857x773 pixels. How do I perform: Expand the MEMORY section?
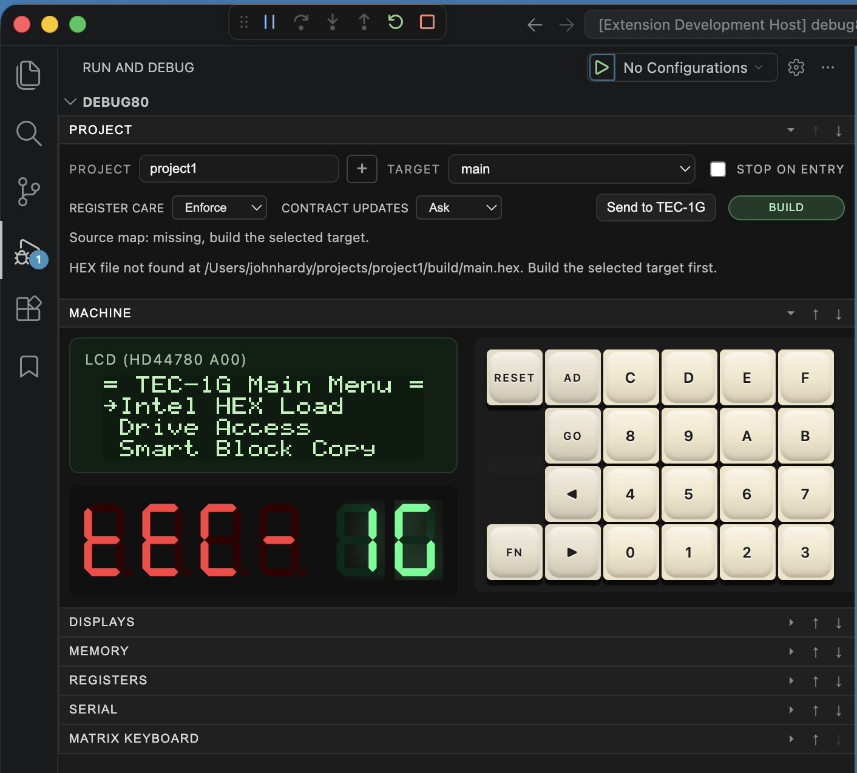coord(791,652)
